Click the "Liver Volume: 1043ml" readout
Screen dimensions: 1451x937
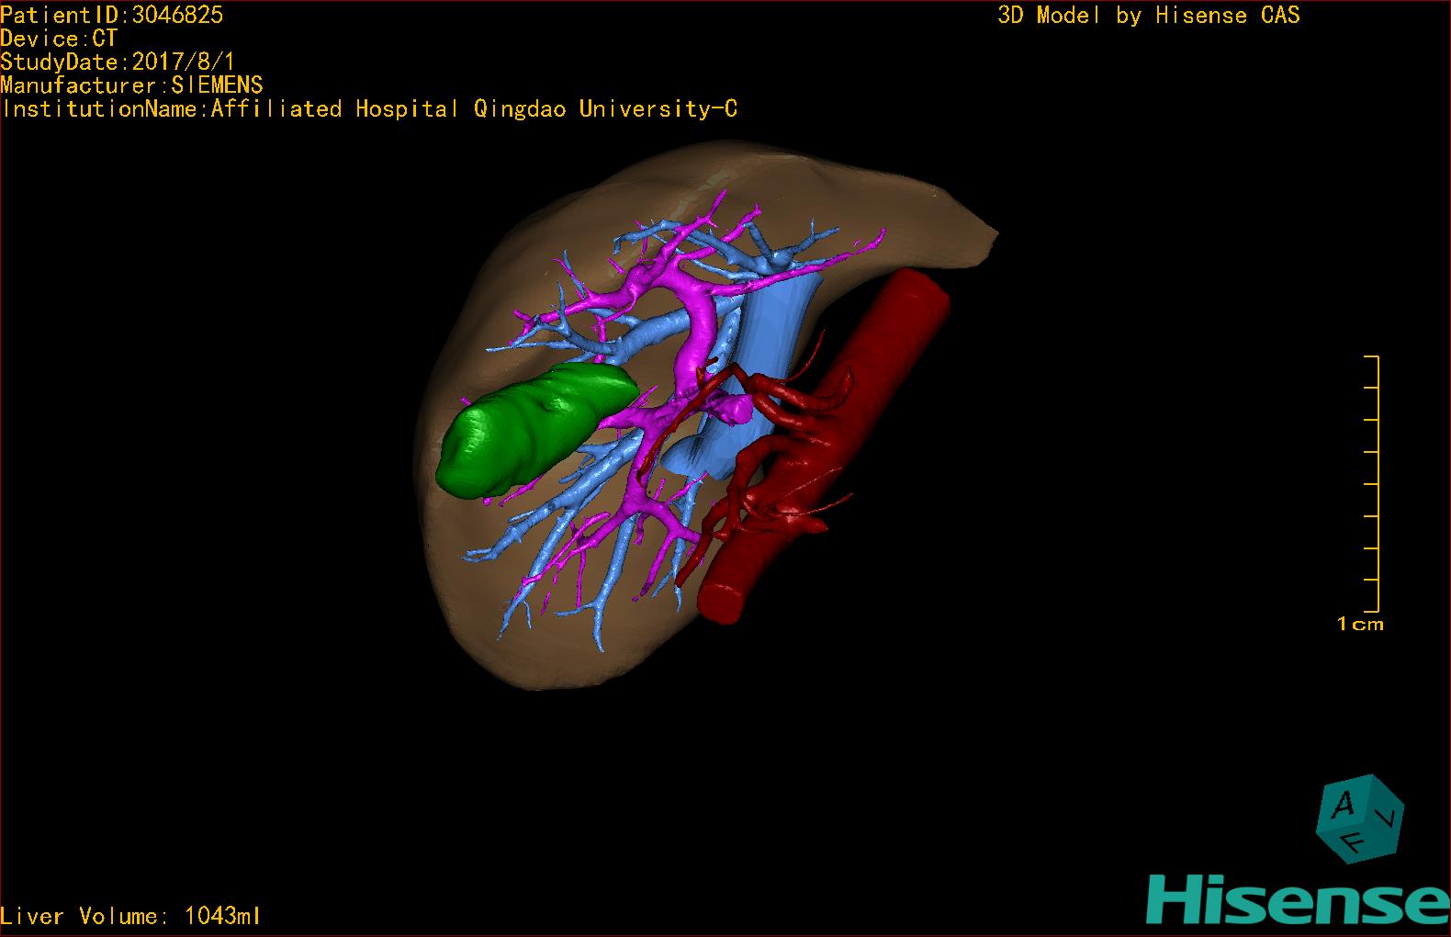click(x=130, y=916)
